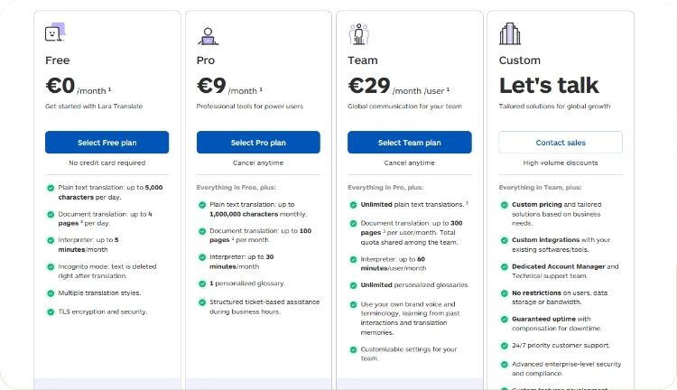Click the Pro plan laptop user icon
The image size is (677, 390).
pyautogui.click(x=209, y=36)
